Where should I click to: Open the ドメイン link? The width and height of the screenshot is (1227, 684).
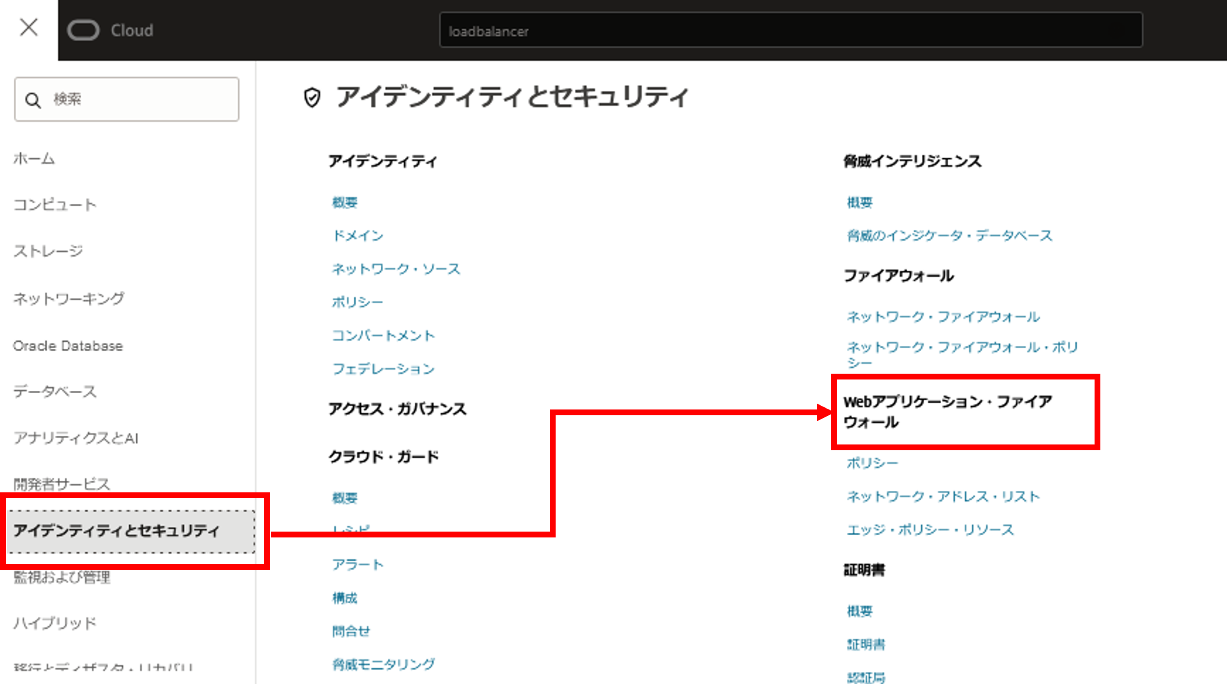coord(358,235)
